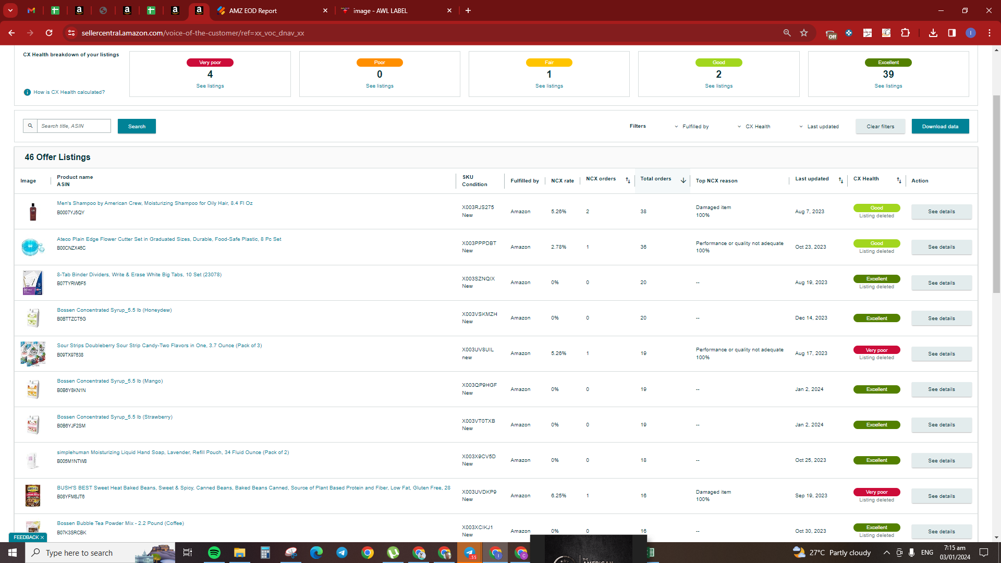Click the ENG language indicator
The width and height of the screenshot is (1001, 563).
click(927, 553)
